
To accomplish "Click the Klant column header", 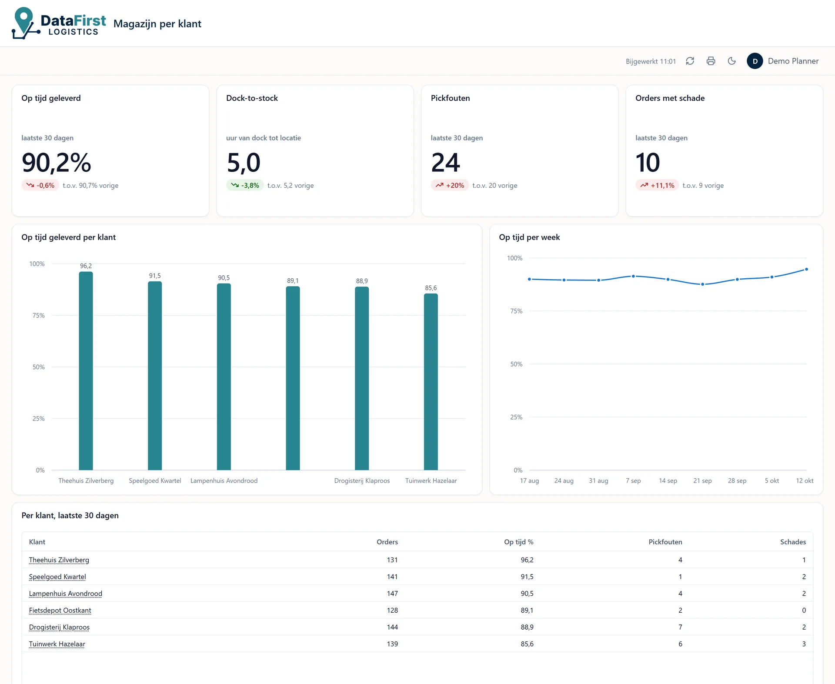I will (x=37, y=542).
